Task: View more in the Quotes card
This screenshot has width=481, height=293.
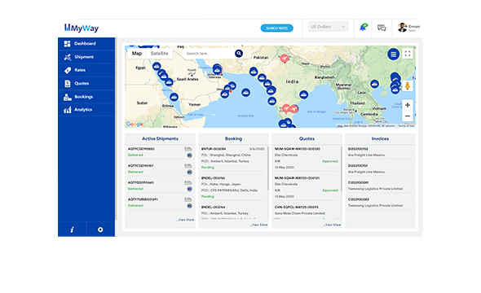Action: coord(332,225)
